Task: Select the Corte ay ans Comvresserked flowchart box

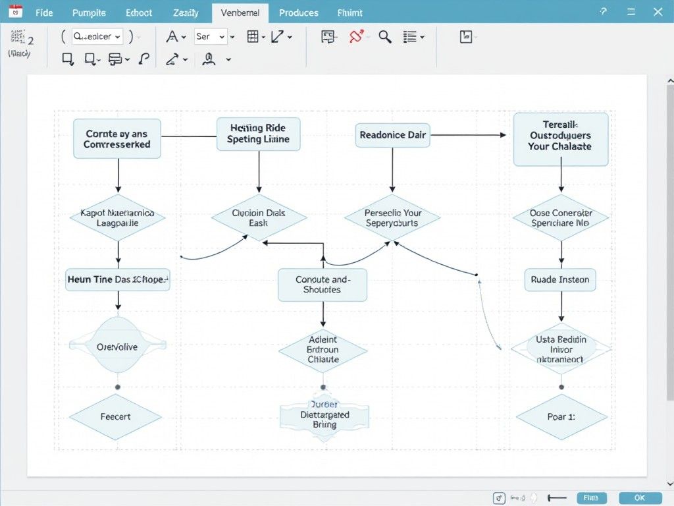Action: click(117, 138)
